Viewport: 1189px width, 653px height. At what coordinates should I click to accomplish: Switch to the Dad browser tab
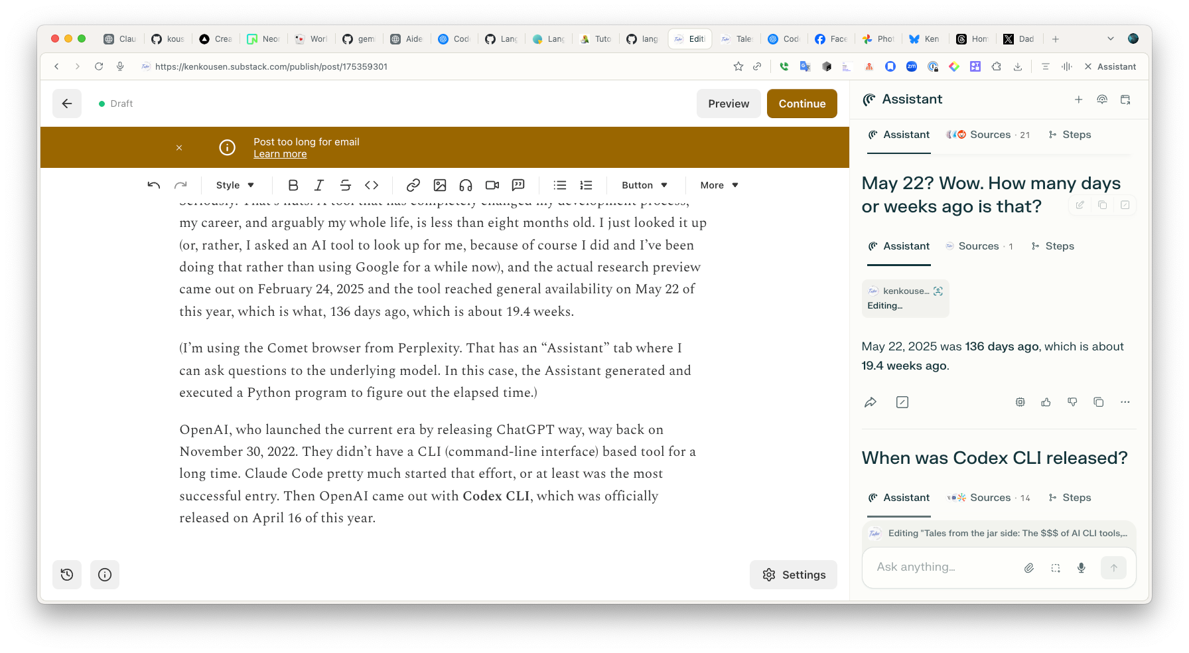click(1019, 39)
